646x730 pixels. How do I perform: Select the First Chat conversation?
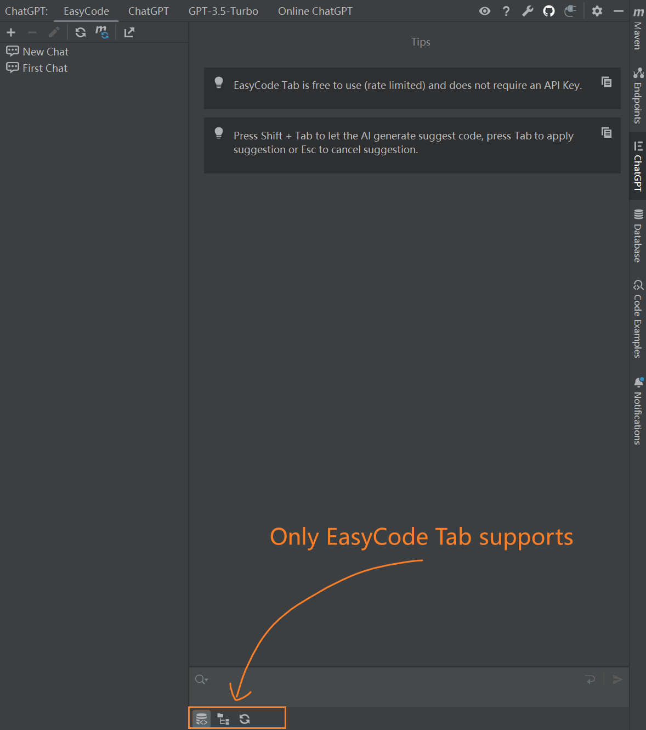point(44,68)
